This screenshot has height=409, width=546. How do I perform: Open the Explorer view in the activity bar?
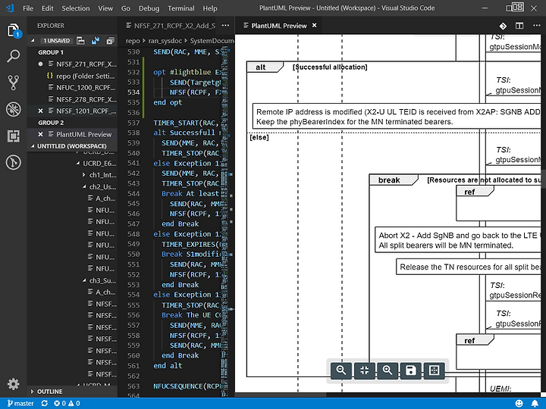pyautogui.click(x=14, y=30)
